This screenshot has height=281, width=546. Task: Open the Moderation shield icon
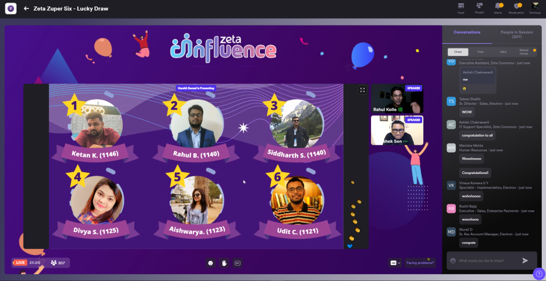click(516, 8)
